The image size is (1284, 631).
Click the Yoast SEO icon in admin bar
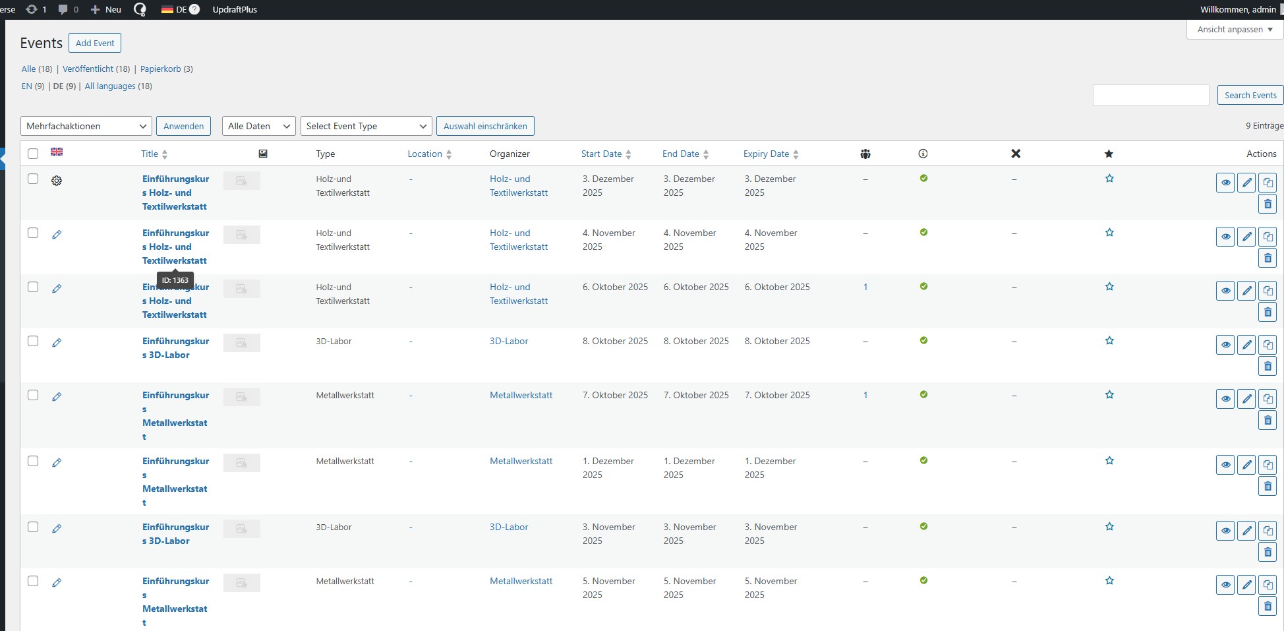pyautogui.click(x=140, y=9)
